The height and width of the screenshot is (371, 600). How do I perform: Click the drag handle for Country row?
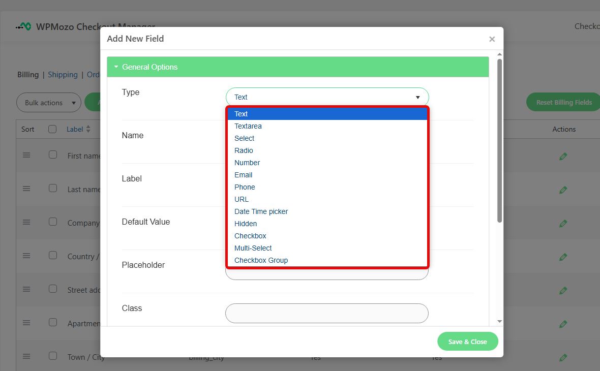point(26,256)
